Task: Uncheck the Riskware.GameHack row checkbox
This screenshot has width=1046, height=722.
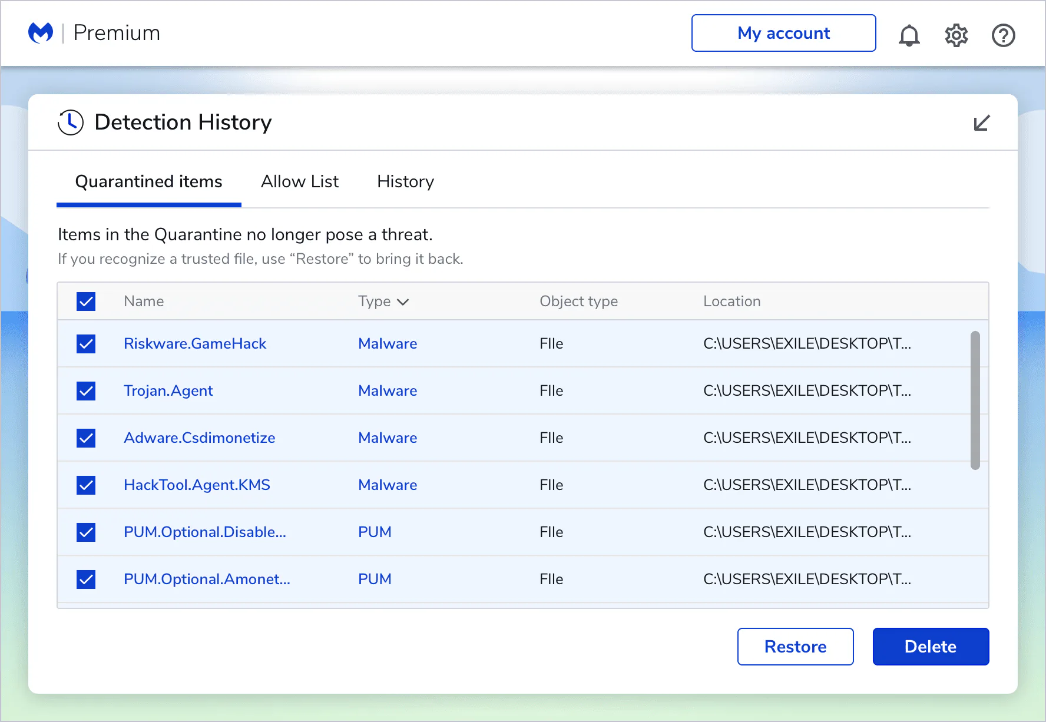Action: click(x=86, y=344)
